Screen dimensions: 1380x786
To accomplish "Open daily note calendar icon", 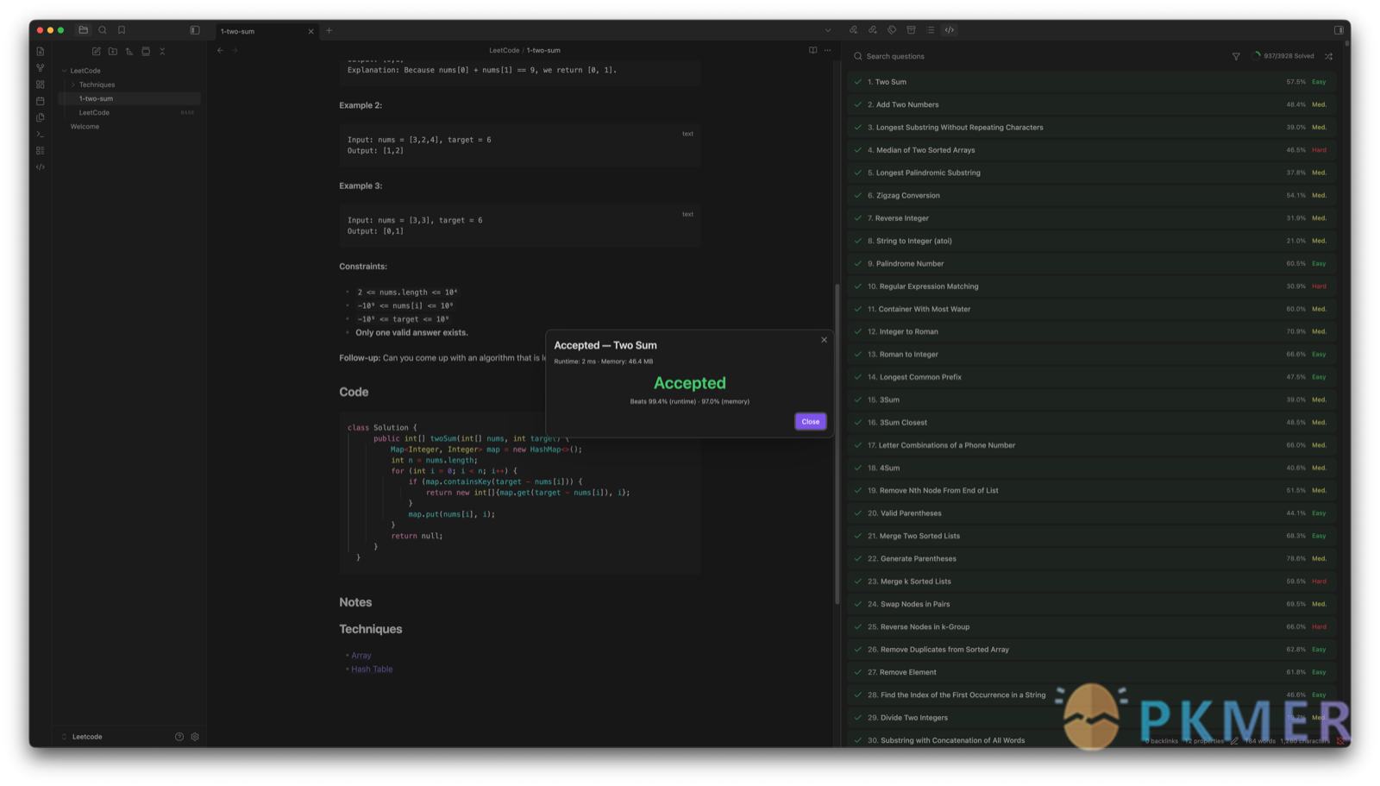I will [x=41, y=101].
